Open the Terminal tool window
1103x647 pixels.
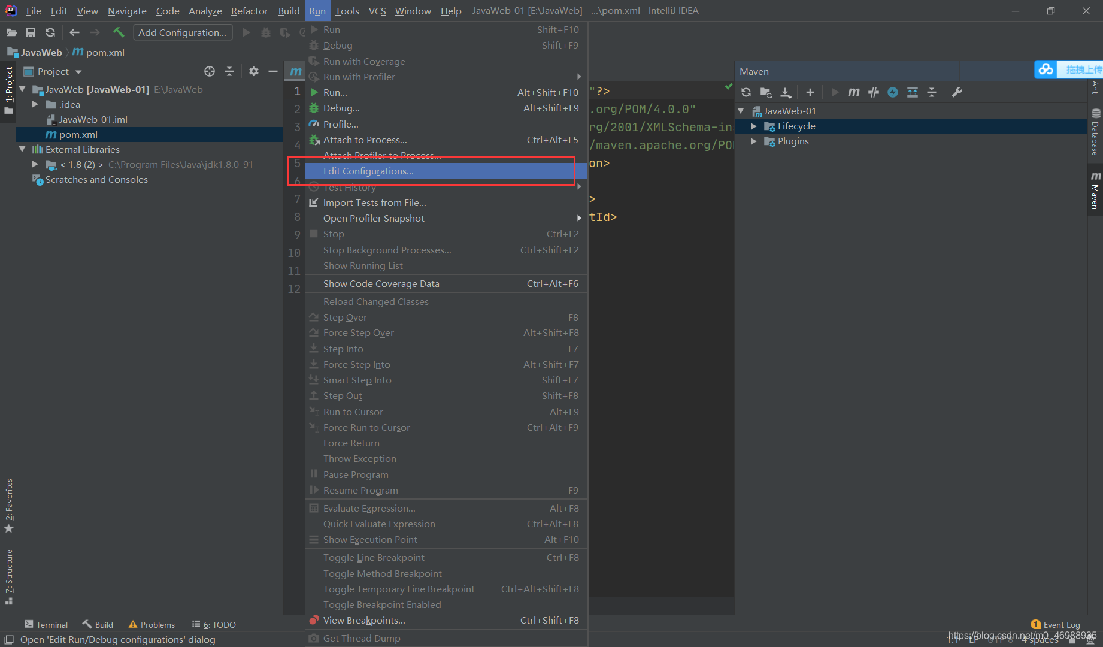46,624
